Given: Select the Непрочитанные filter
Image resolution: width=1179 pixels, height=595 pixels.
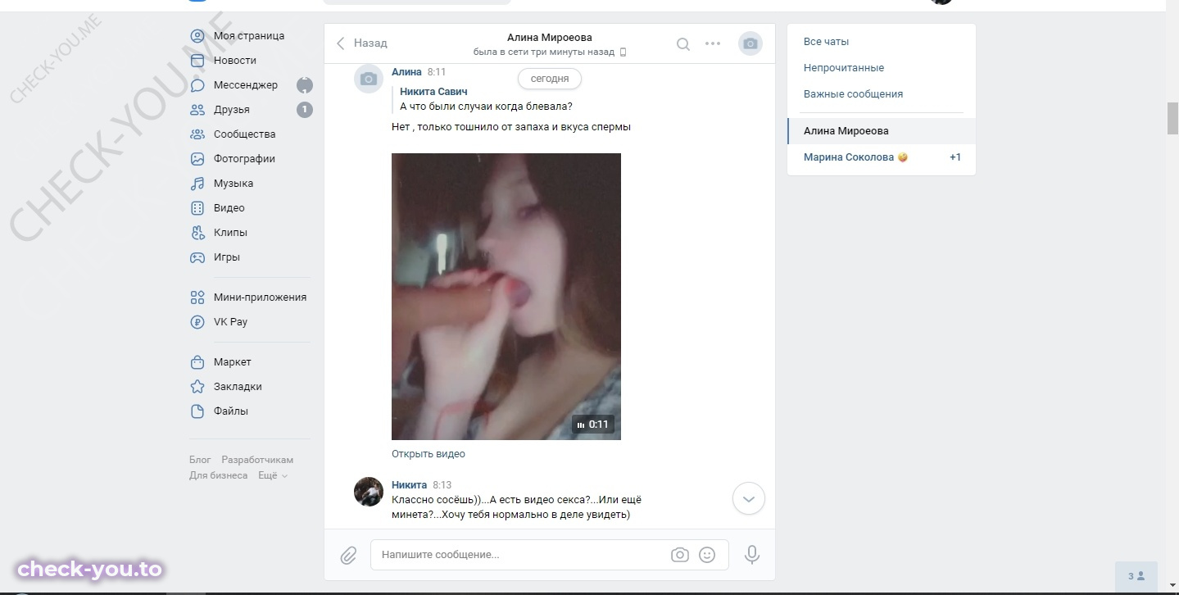Looking at the screenshot, I should pos(882,68).
